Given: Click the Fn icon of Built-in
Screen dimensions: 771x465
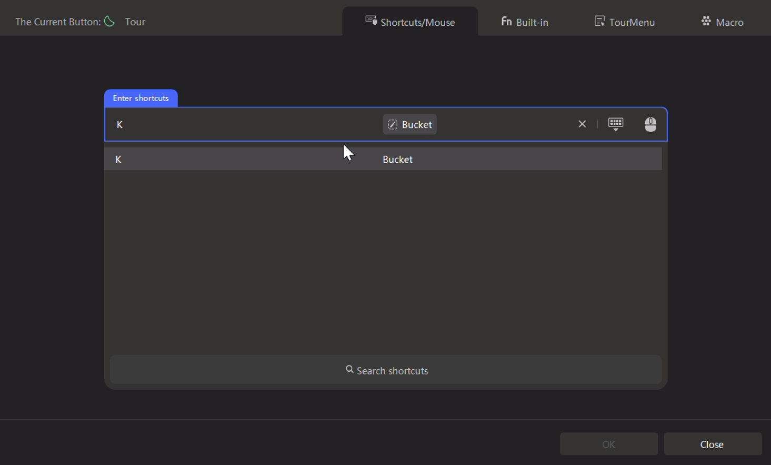Looking at the screenshot, I should coord(506,22).
